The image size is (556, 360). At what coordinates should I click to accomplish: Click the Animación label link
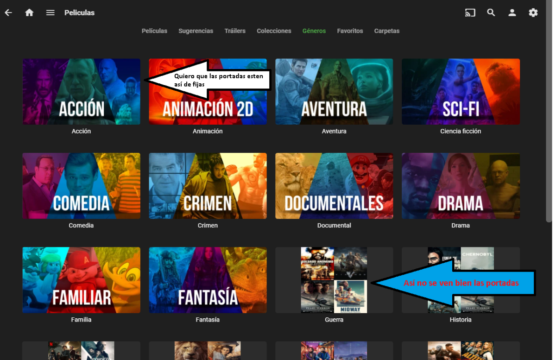coord(208,131)
